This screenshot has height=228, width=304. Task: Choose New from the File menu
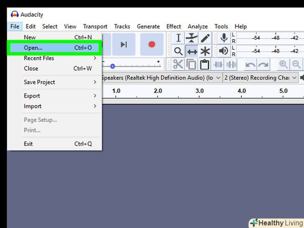54,37
